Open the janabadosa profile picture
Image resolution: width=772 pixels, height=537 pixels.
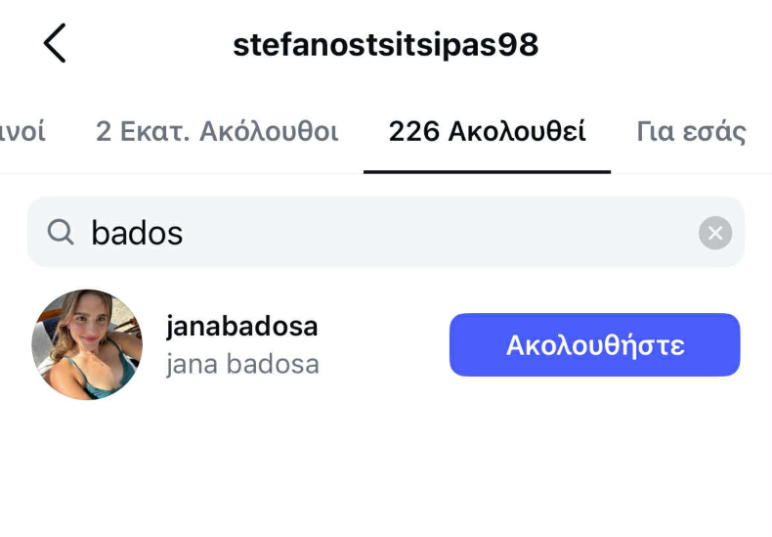pos(88,344)
